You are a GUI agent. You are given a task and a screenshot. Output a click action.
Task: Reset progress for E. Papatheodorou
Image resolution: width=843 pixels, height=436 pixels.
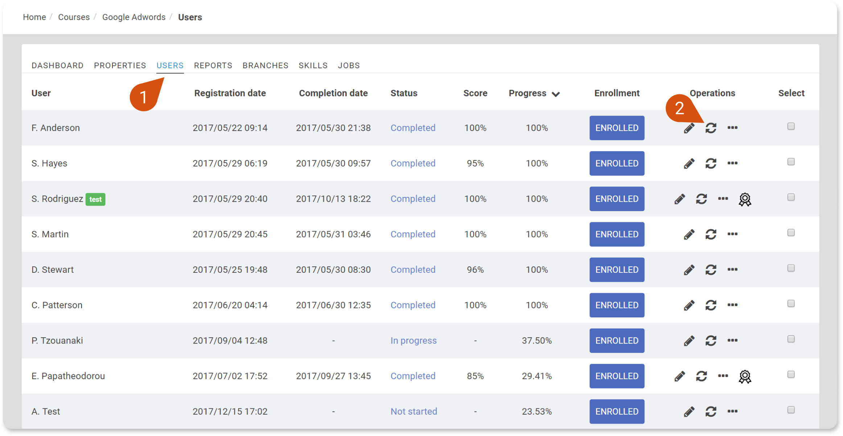tap(702, 376)
